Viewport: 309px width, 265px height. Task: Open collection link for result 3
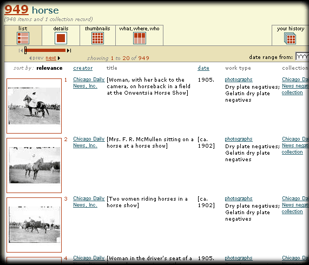tap(295, 205)
